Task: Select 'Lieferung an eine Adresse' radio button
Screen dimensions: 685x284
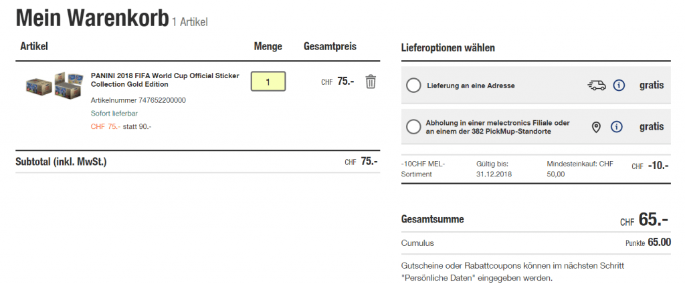Action: pos(413,86)
